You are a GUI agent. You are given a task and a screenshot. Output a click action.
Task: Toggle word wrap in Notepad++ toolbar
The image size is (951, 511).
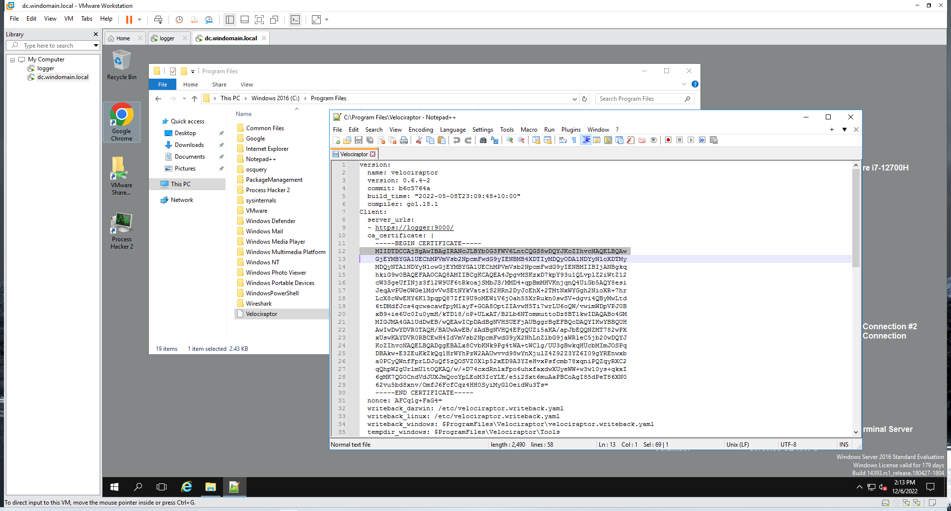[x=562, y=140]
